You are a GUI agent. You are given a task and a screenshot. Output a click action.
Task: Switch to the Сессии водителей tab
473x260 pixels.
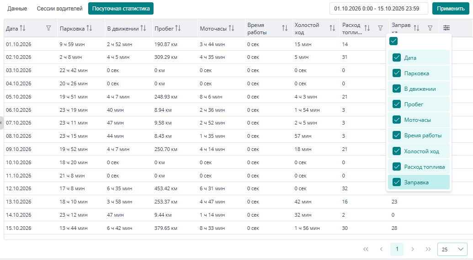point(60,8)
